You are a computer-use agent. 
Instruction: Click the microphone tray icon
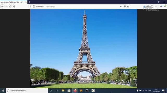coord(138,91)
